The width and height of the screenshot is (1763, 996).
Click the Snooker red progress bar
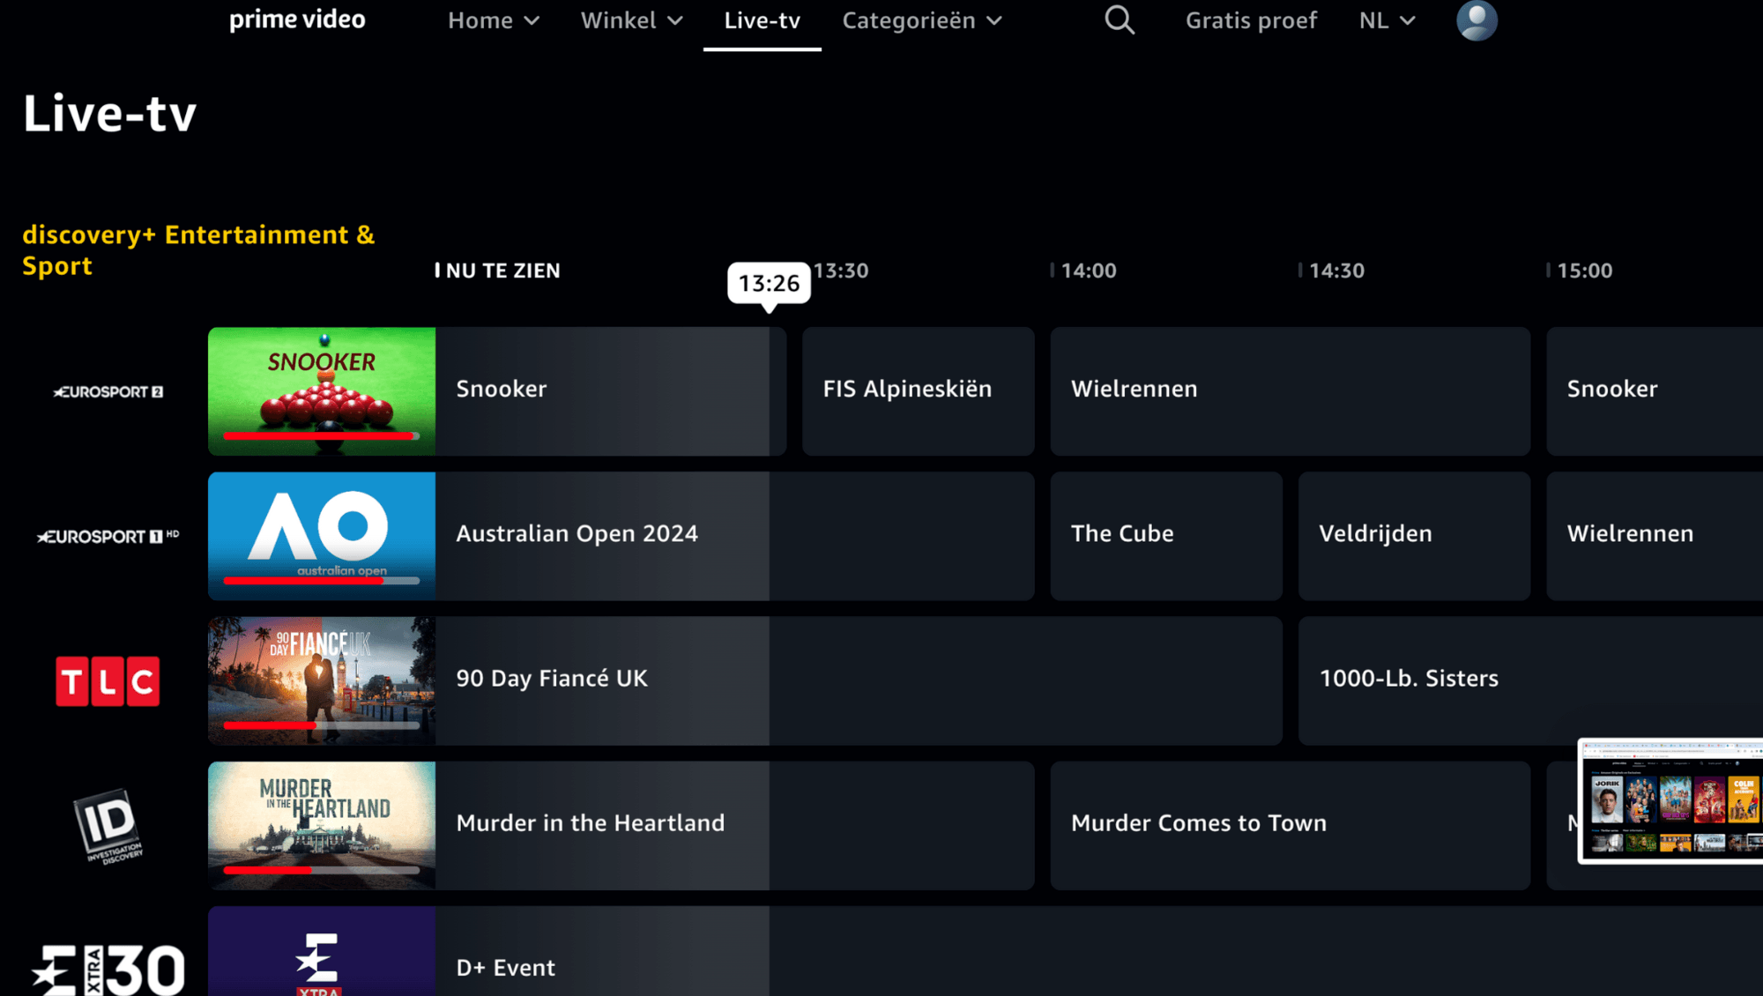(319, 435)
